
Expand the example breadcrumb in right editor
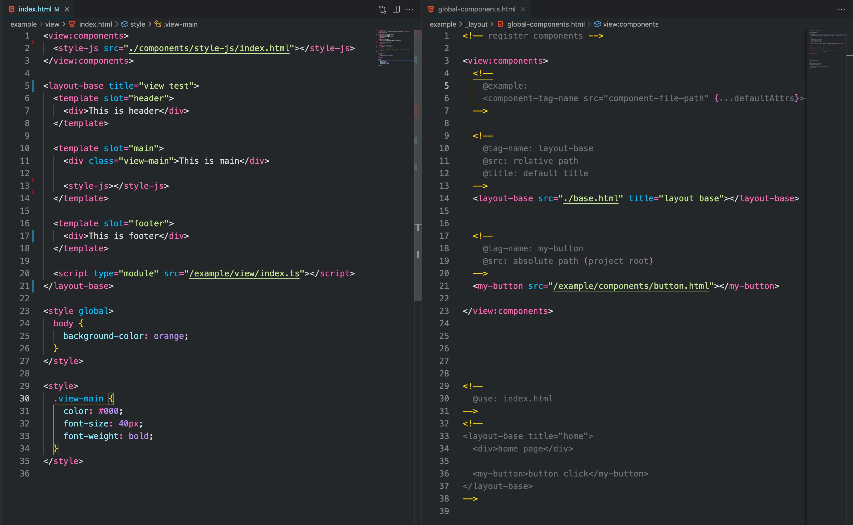(x=443, y=24)
